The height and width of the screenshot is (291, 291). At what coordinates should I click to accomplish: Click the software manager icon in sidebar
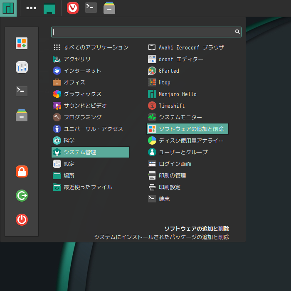(22, 43)
